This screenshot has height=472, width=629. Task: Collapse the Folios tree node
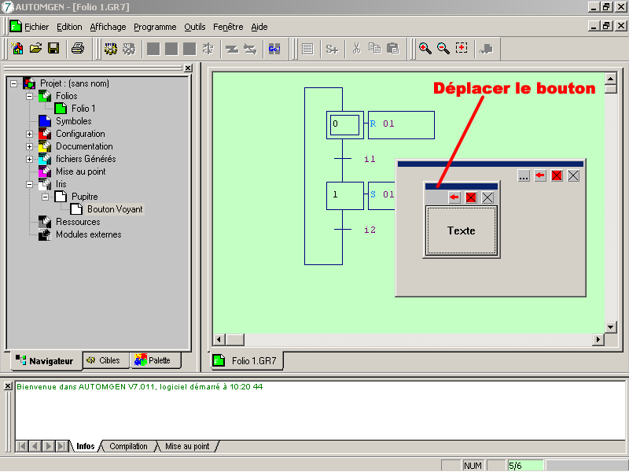(30, 96)
